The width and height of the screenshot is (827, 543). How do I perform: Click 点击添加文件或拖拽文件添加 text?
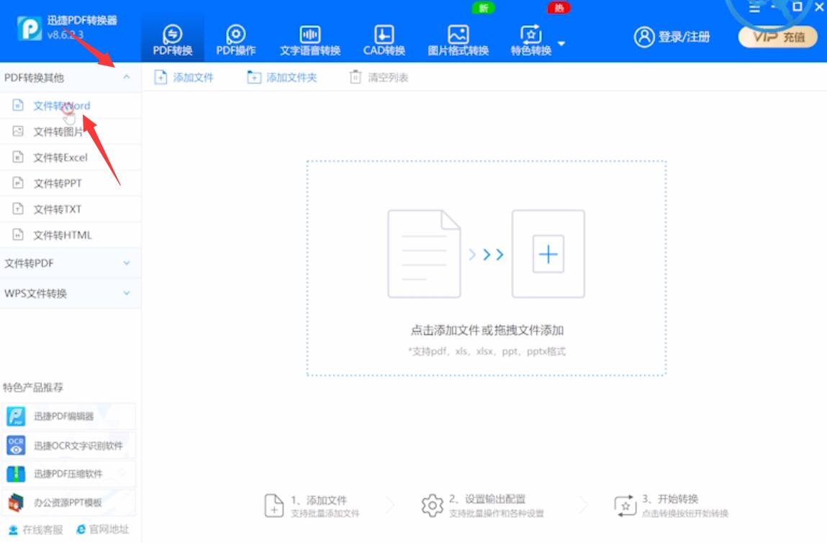(x=487, y=331)
